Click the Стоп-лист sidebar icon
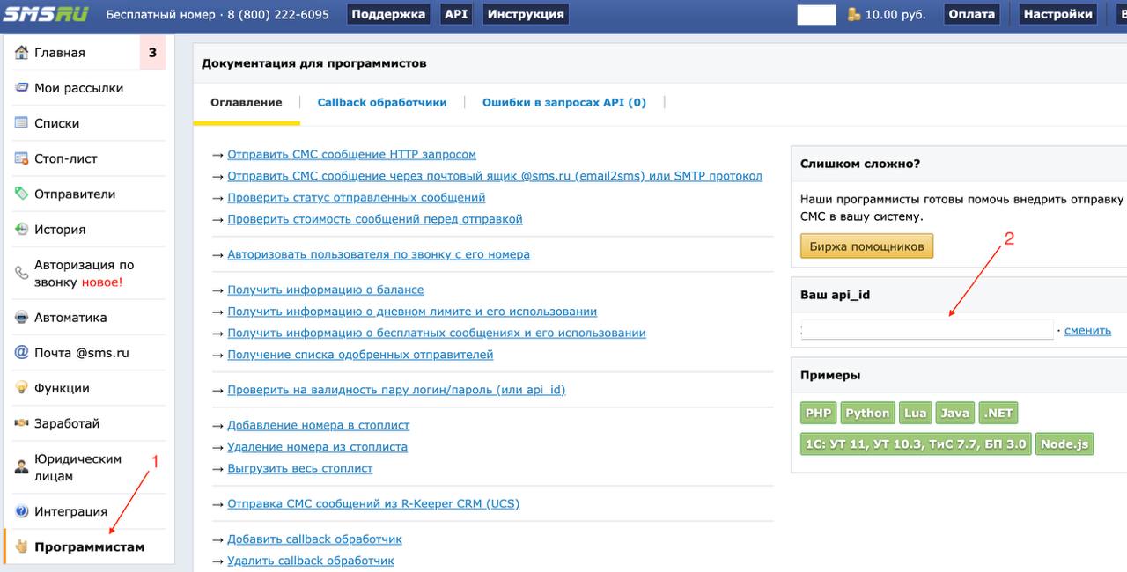 (22, 158)
